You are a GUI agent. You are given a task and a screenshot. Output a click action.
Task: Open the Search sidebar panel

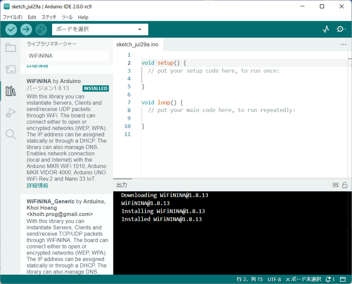point(10,135)
